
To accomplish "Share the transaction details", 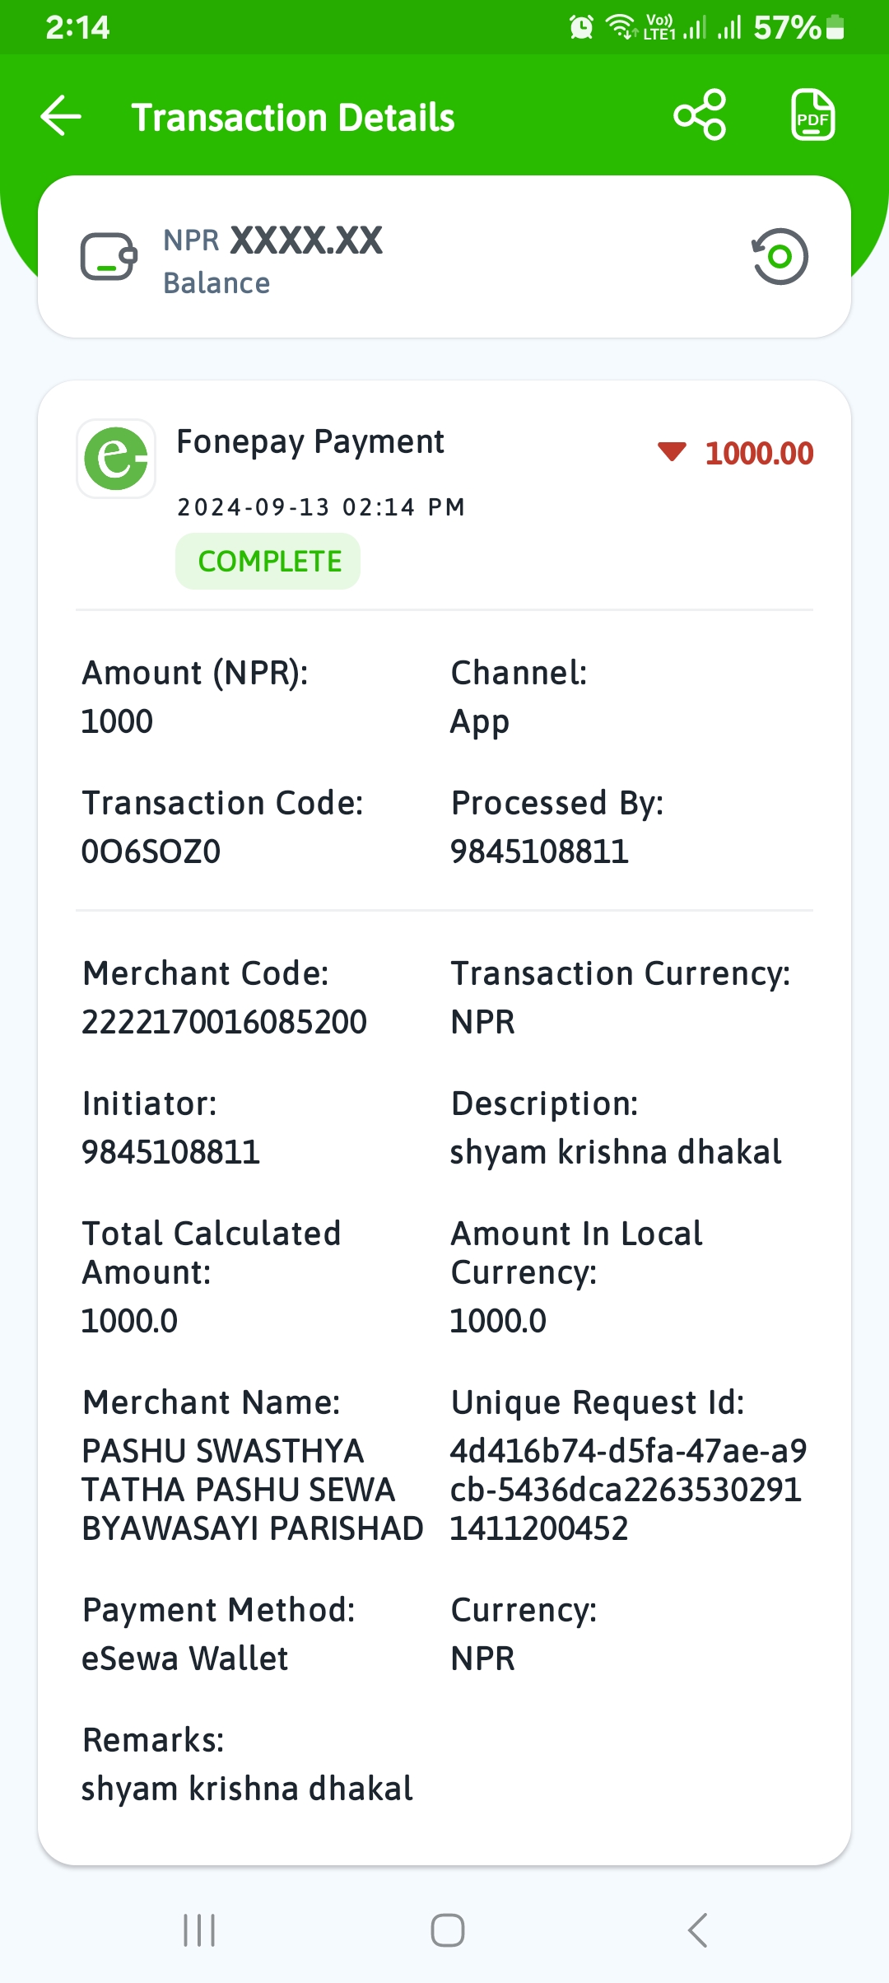I will tap(700, 115).
